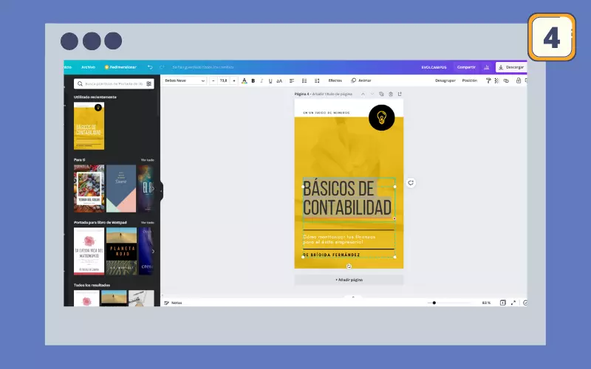
Task: Open the Redimensionar menu
Action: pyautogui.click(x=120, y=67)
